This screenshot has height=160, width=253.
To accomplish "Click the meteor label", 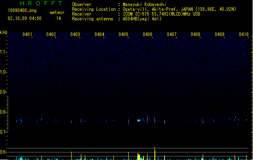I will click(57, 12).
